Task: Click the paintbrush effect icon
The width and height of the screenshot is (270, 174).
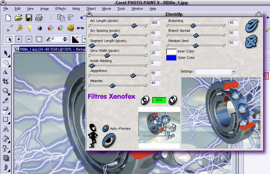Action: pyautogui.click(x=10, y=28)
